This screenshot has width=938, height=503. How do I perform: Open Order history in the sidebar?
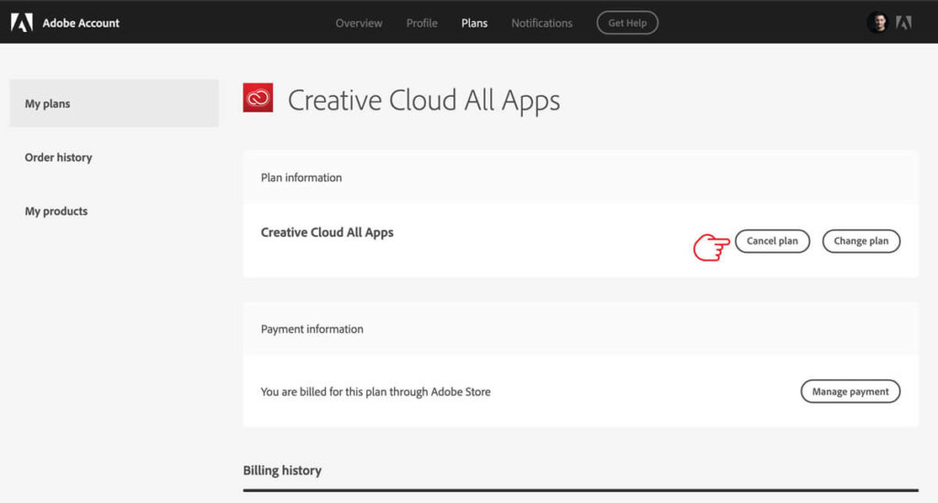(59, 157)
